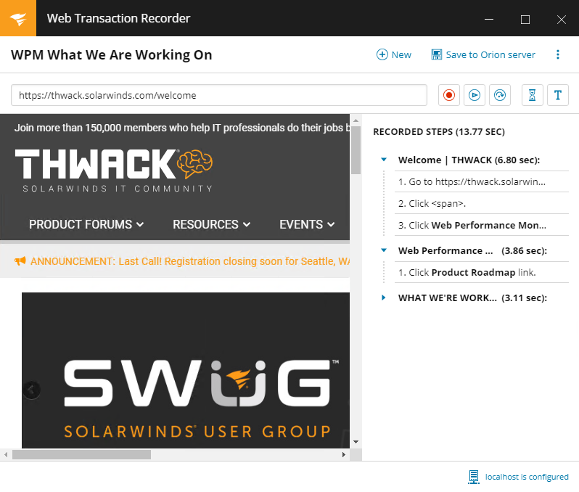Open the RESOURCES dropdown menu
Screen dimensions: 579x492
[212, 224]
